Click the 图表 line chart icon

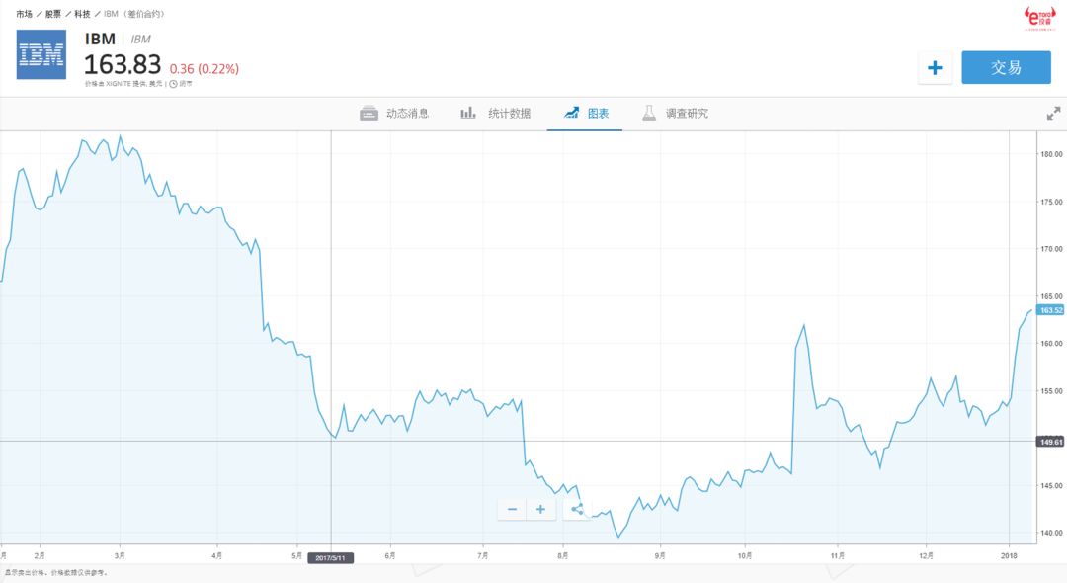click(571, 113)
